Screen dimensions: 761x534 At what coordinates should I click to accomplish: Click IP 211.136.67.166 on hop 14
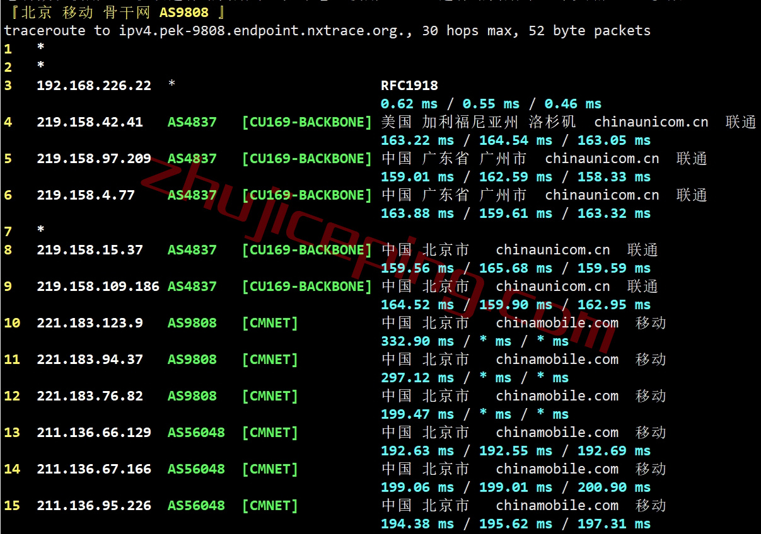(94, 469)
